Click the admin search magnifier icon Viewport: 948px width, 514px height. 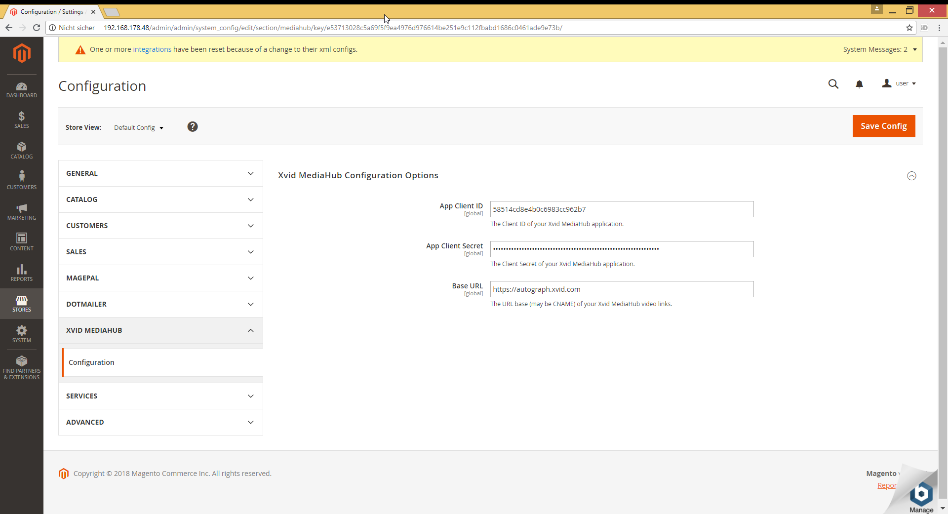(833, 84)
